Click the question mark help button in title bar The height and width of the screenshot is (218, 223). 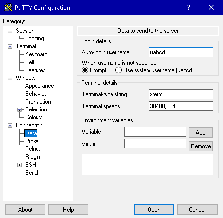click(x=189, y=7)
